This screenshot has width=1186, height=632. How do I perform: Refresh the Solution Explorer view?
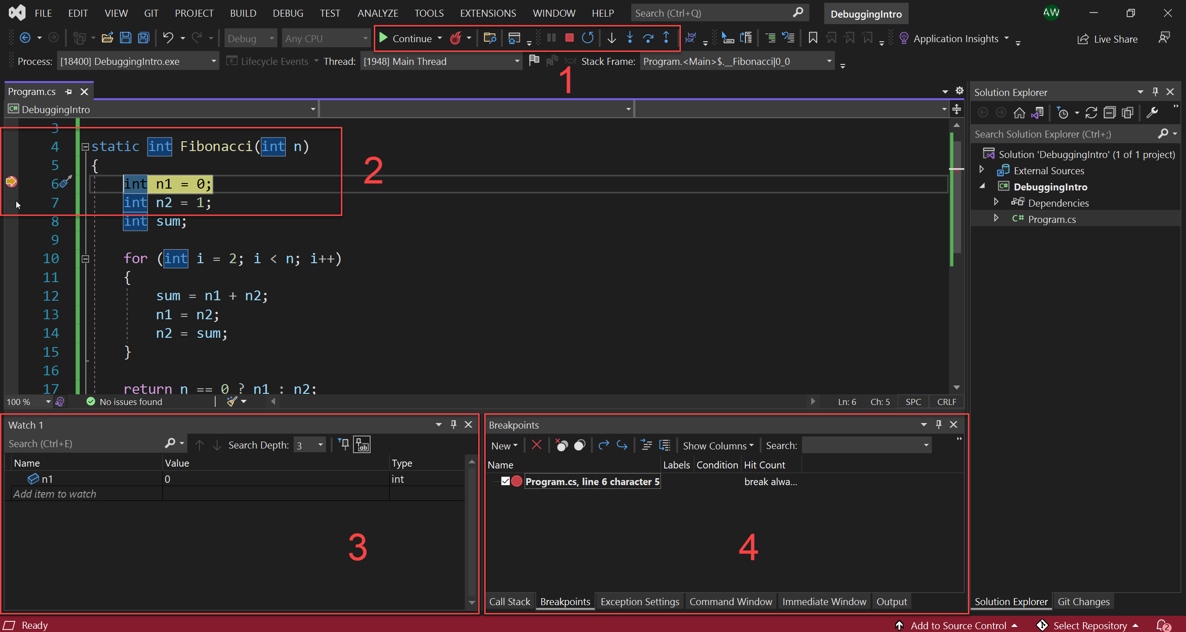click(x=1091, y=113)
